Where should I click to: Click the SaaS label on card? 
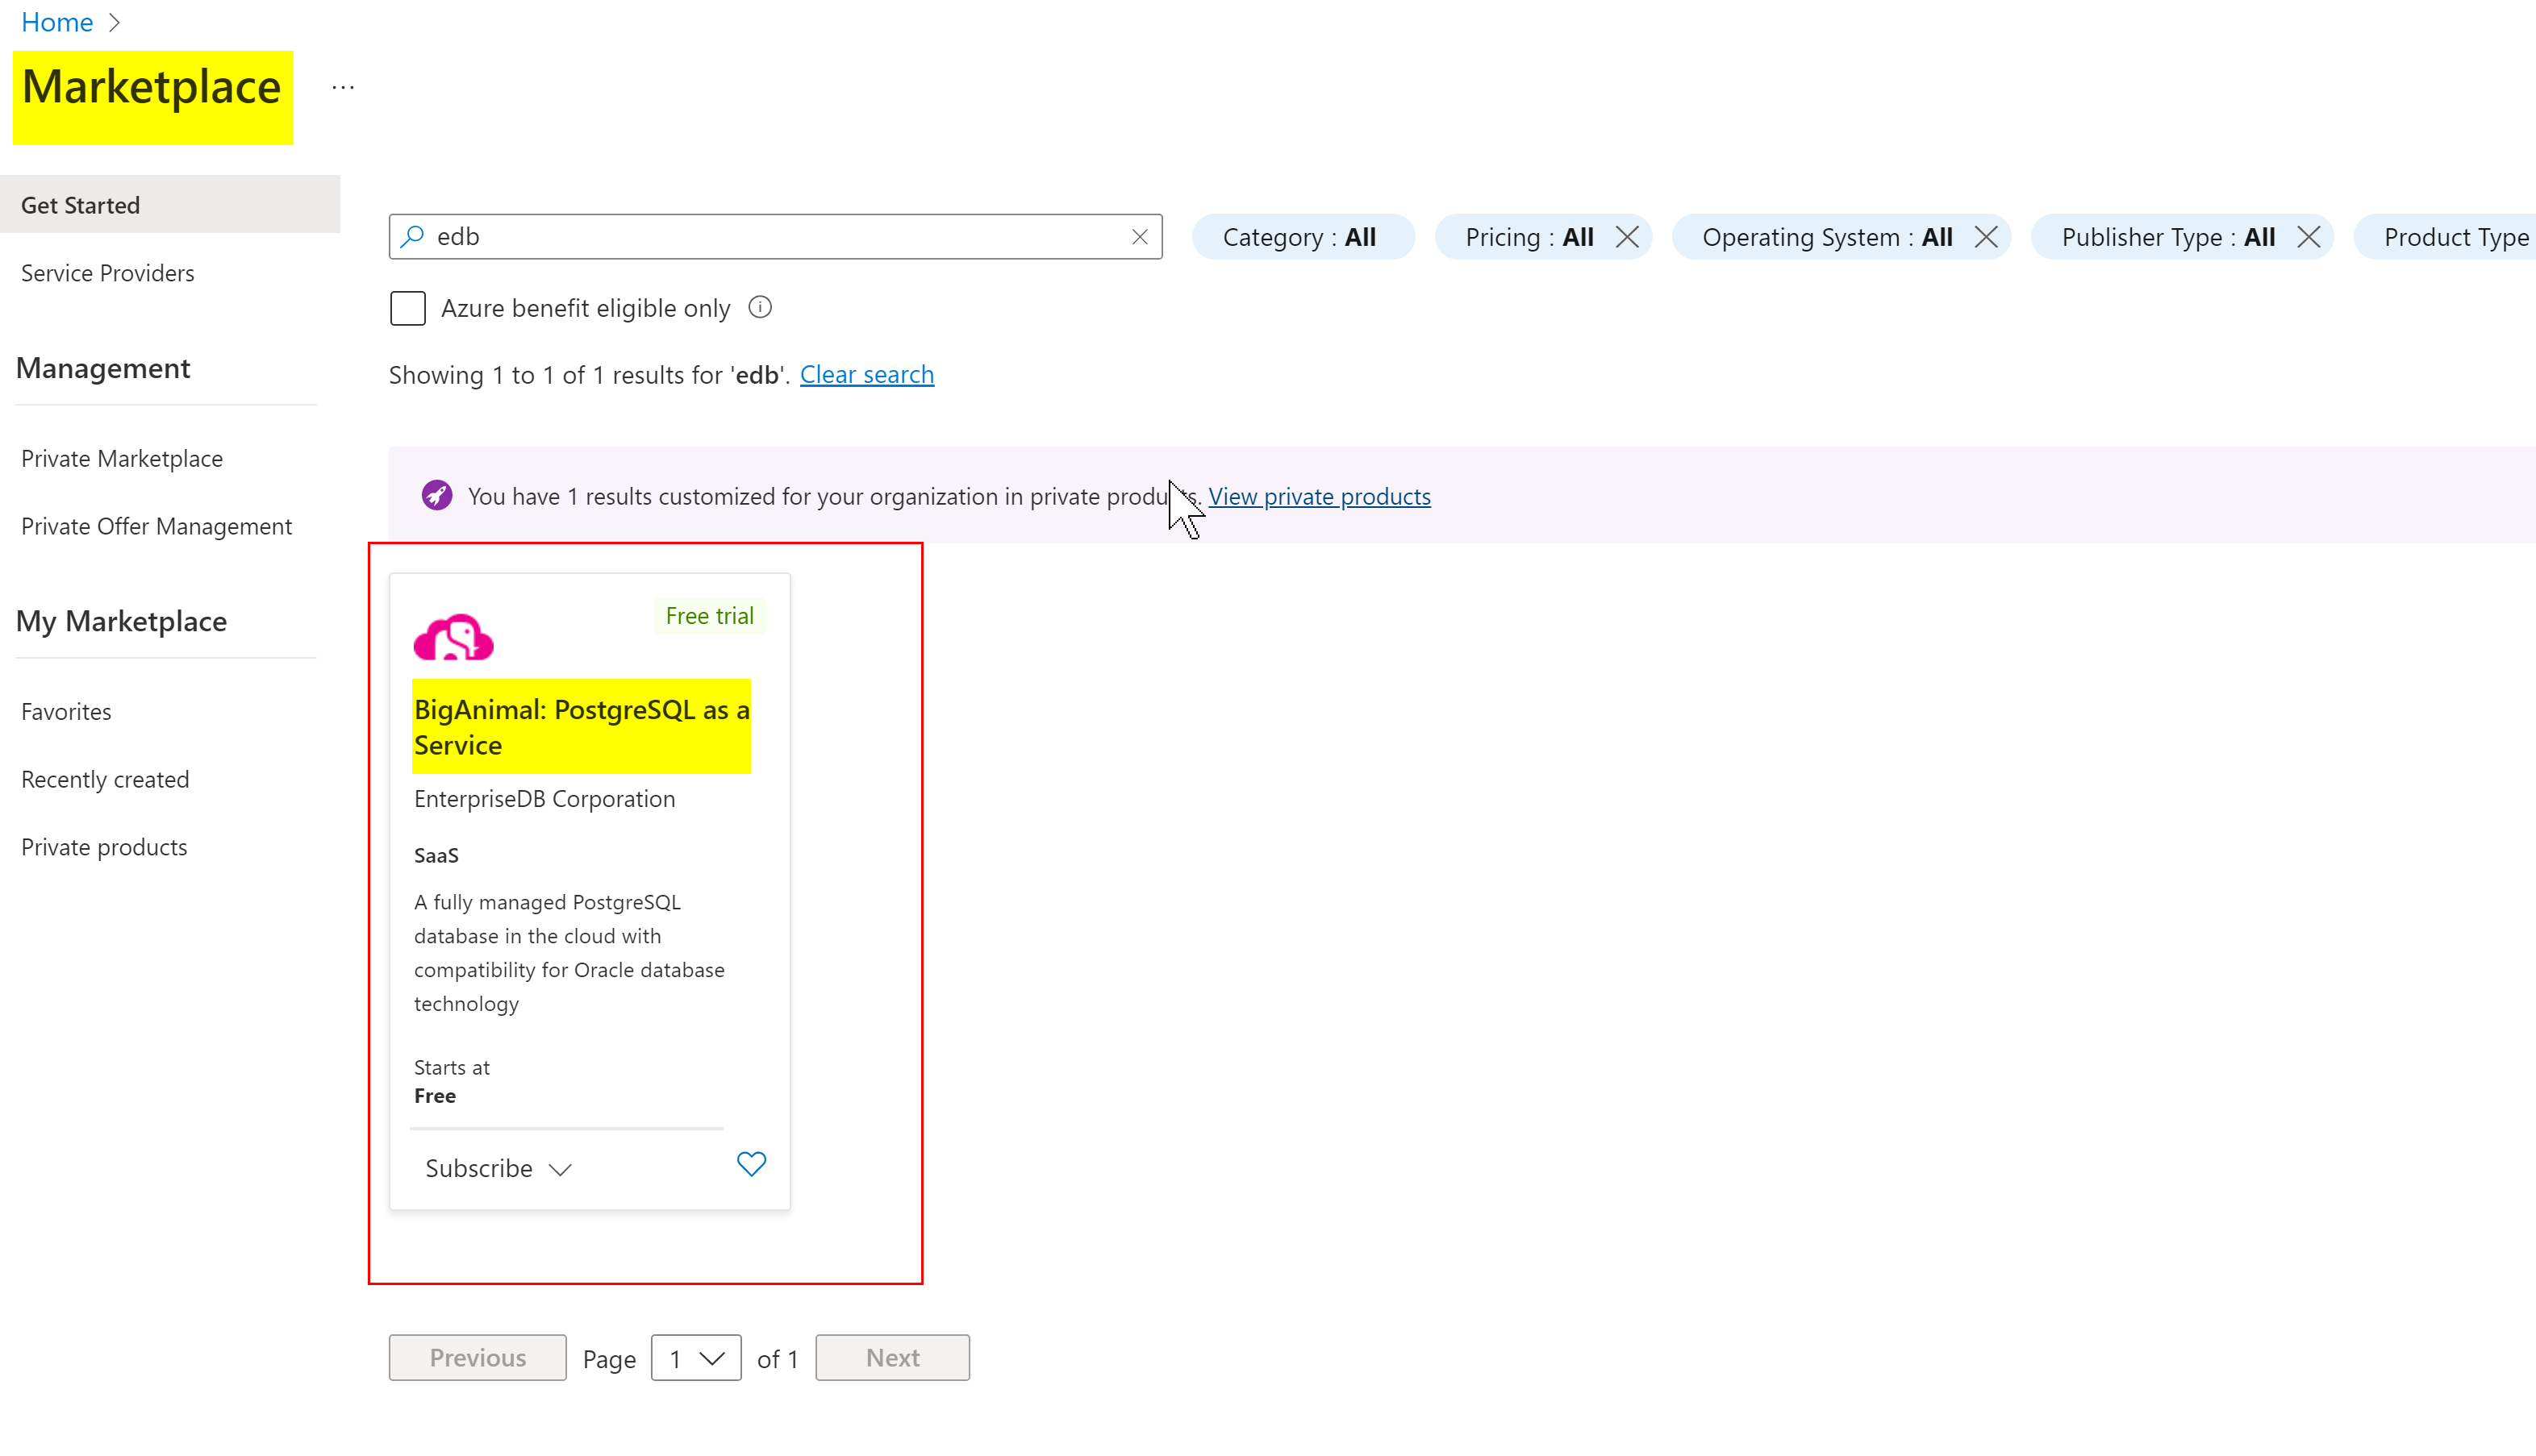(436, 855)
